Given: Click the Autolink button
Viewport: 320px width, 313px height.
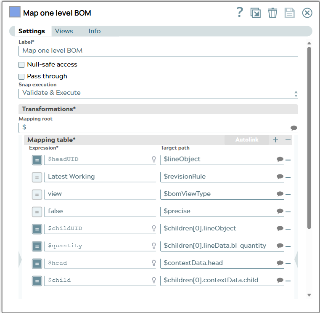Looking at the screenshot, I should pyautogui.click(x=247, y=139).
